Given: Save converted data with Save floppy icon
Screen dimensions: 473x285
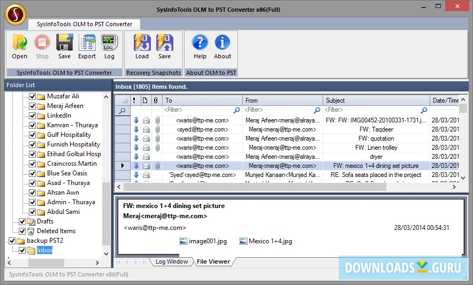Looking at the screenshot, I should 64,43.
